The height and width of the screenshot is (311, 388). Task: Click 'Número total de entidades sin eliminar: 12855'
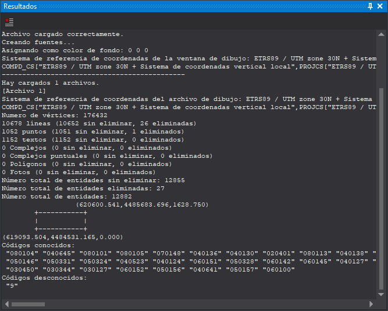93,180
